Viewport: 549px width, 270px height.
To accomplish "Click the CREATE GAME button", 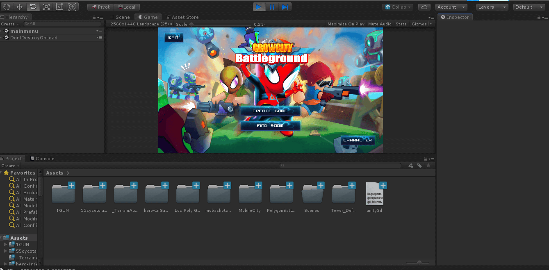I will pos(270,111).
